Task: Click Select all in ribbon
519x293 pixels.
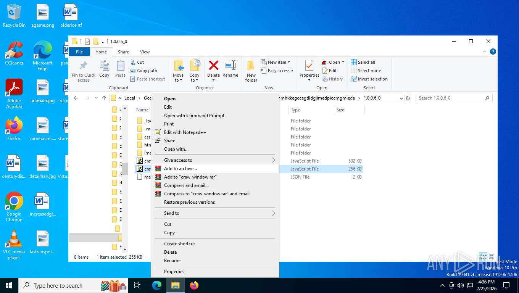Action: (x=363, y=62)
